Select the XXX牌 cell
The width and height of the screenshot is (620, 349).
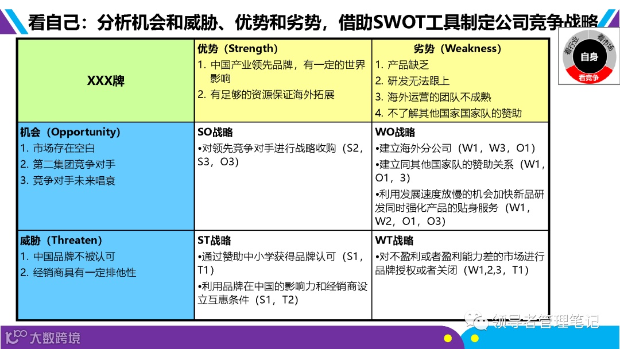(x=106, y=80)
